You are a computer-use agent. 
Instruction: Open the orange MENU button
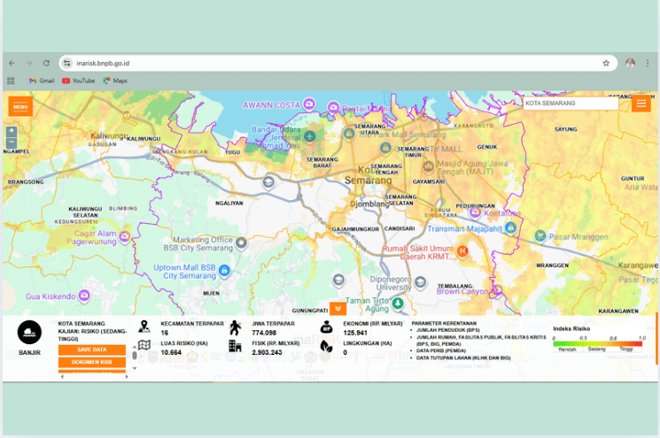pos(20,107)
